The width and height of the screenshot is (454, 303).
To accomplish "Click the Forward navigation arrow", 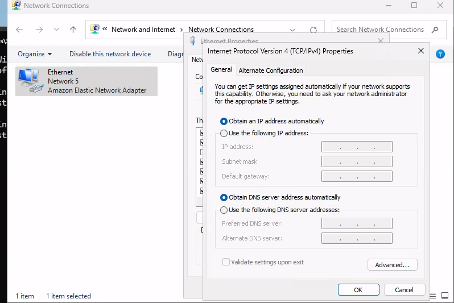I will point(39,30).
